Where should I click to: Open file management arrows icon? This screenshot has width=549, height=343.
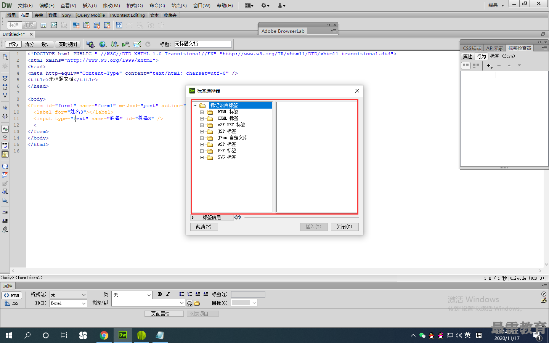pyautogui.click(x=114, y=44)
